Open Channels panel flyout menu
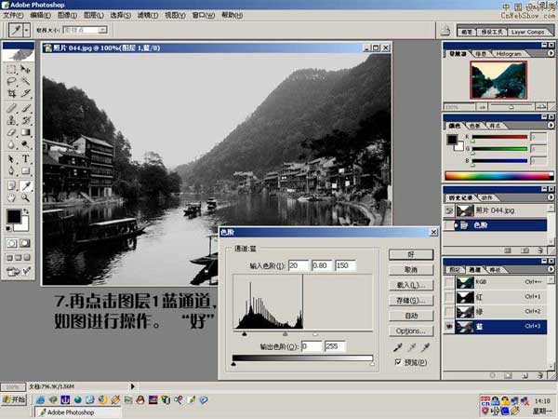The height and width of the screenshot is (419, 558). click(x=551, y=269)
